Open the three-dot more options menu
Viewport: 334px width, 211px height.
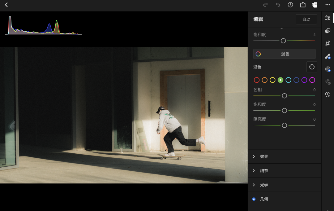(328, 5)
